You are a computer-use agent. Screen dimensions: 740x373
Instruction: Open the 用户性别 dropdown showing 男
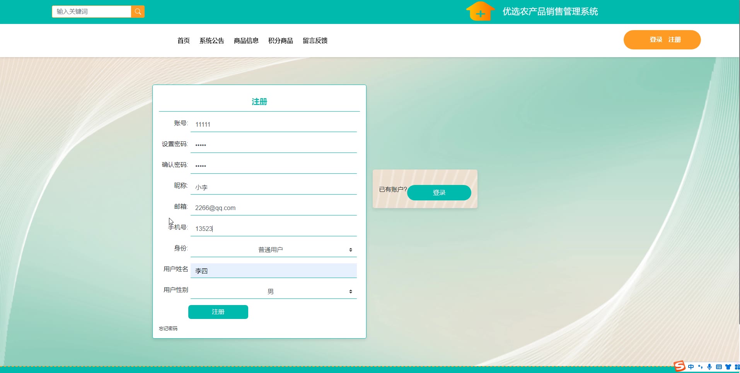(x=274, y=292)
